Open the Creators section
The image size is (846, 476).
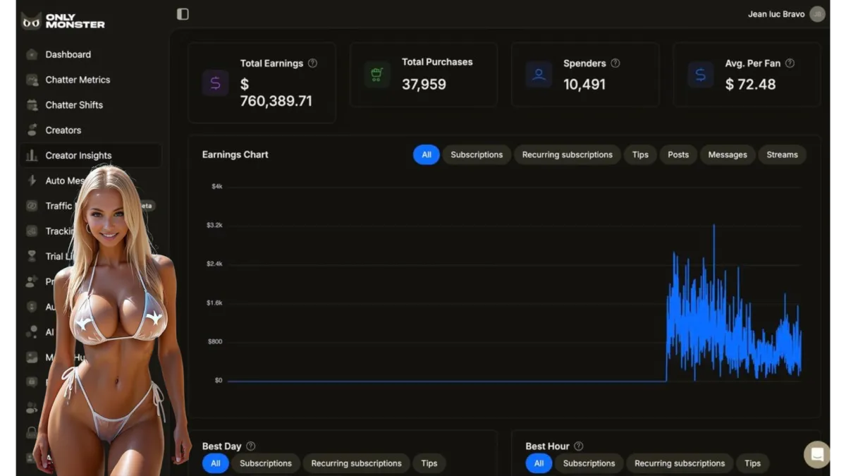coord(90,130)
